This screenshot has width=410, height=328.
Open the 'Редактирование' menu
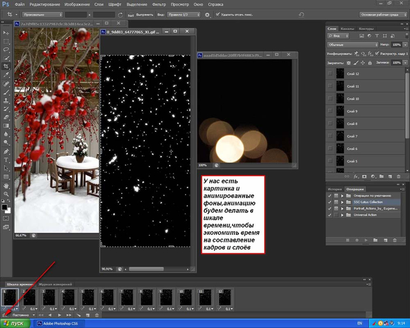click(x=45, y=5)
